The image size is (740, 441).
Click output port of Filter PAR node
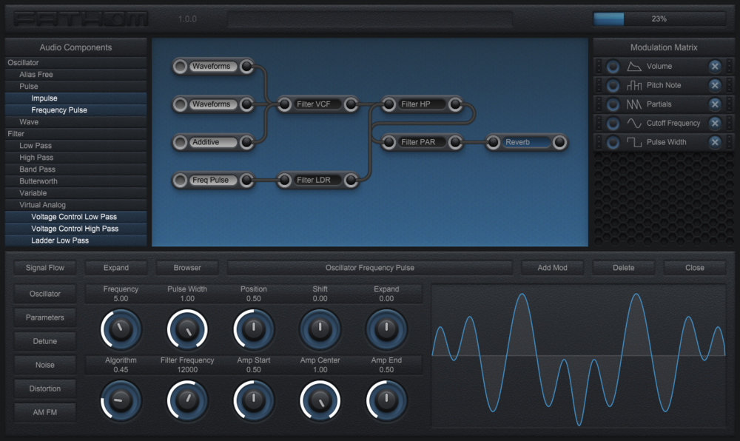coord(455,142)
